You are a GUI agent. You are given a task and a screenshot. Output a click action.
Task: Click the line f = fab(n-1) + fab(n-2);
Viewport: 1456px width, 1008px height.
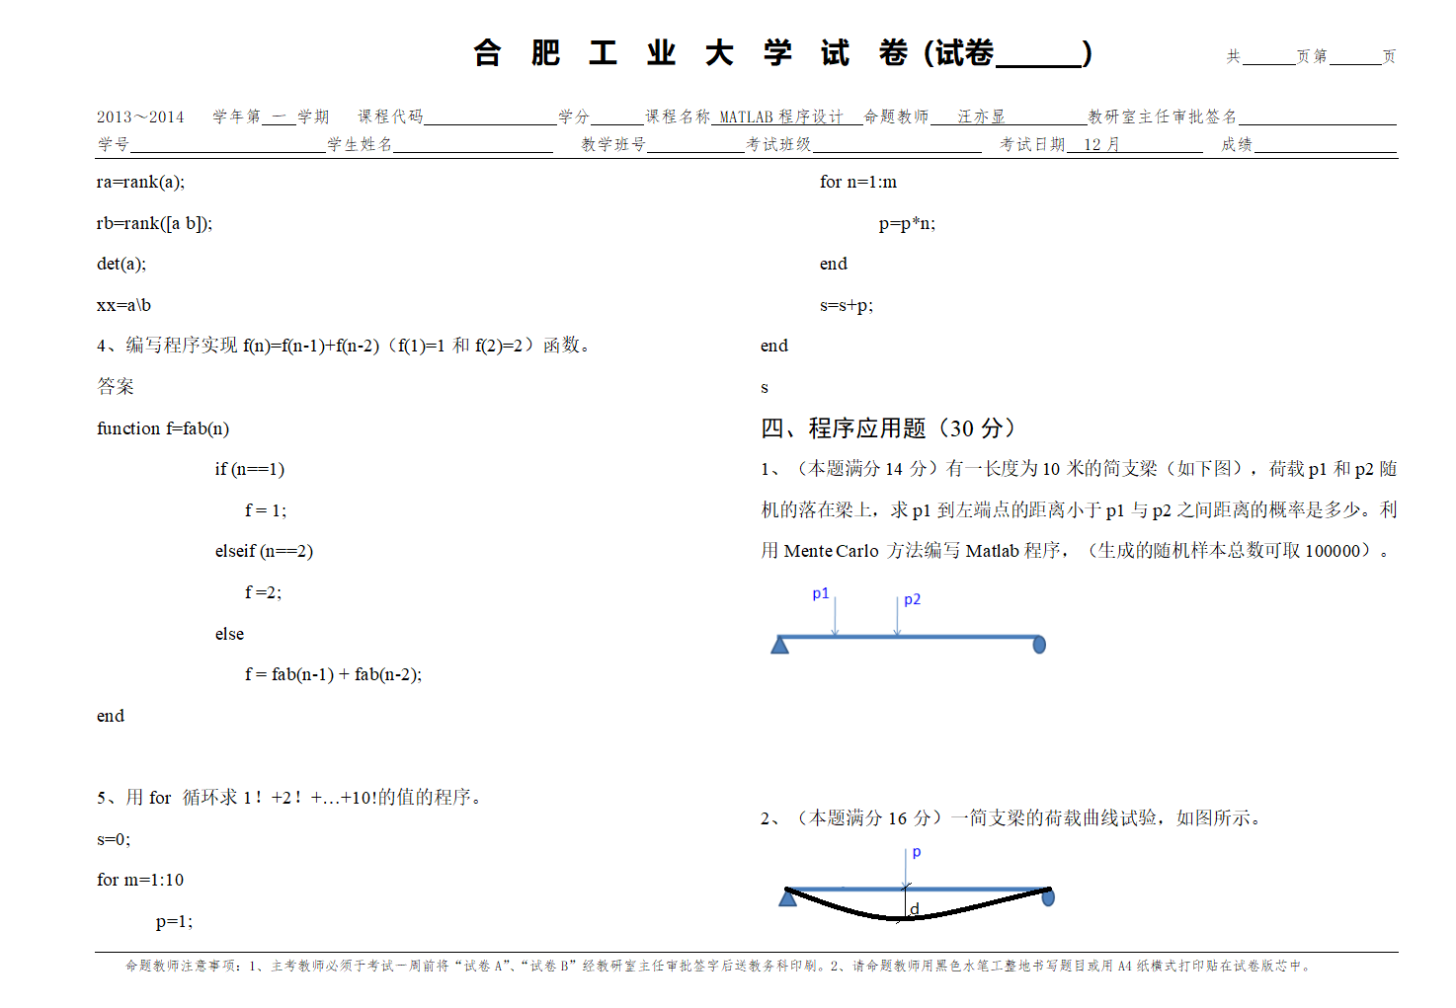[x=333, y=674]
